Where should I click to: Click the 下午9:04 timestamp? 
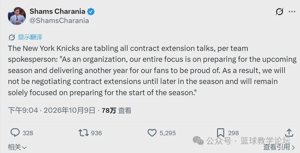23,110
